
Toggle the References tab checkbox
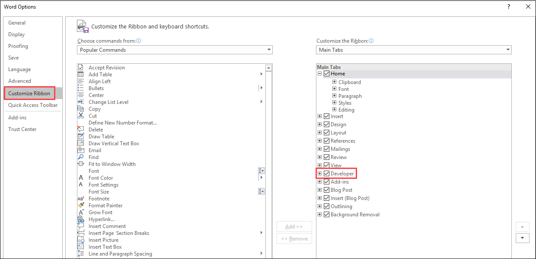326,141
